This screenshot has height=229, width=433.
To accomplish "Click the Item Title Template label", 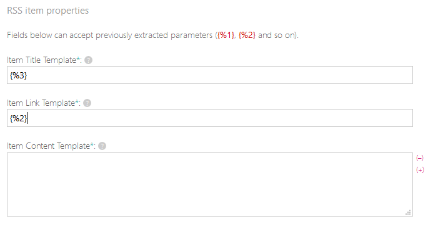I will point(42,60).
